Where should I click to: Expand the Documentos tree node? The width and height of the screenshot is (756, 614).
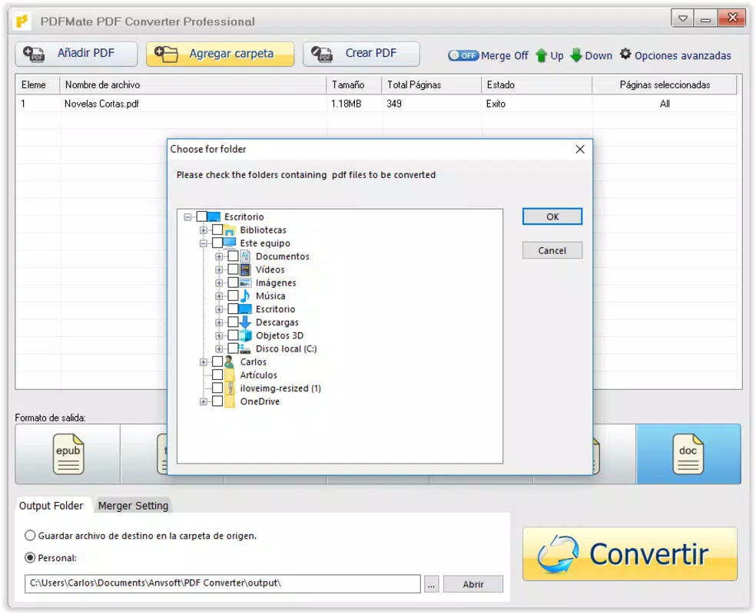coord(219,256)
